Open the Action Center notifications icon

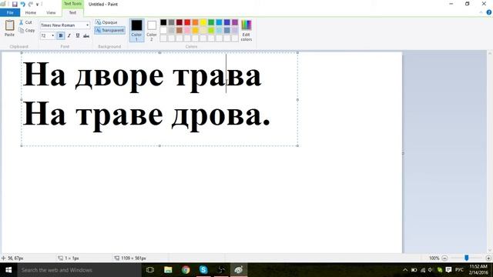pos(448,270)
